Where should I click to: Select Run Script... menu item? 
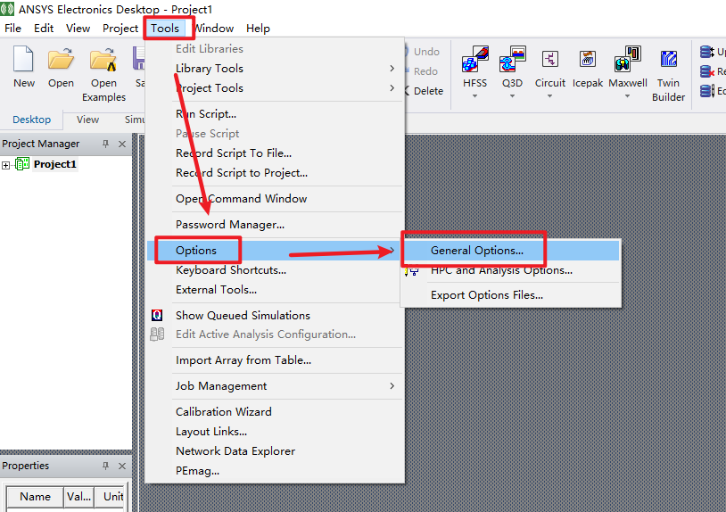(x=206, y=114)
